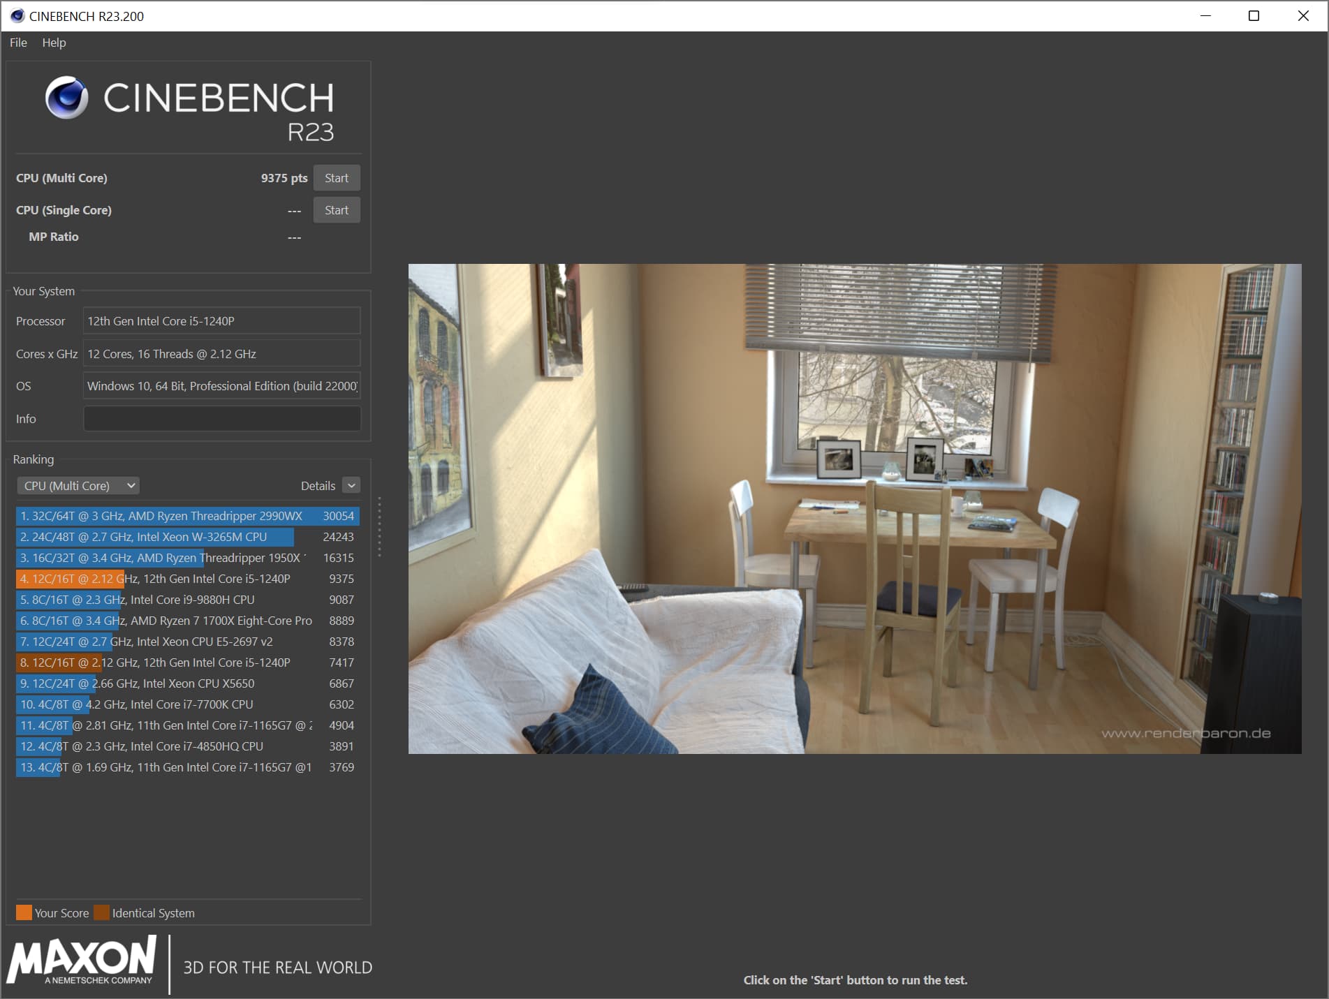Click the rendered room preview image
Image resolution: width=1329 pixels, height=999 pixels.
(x=855, y=508)
